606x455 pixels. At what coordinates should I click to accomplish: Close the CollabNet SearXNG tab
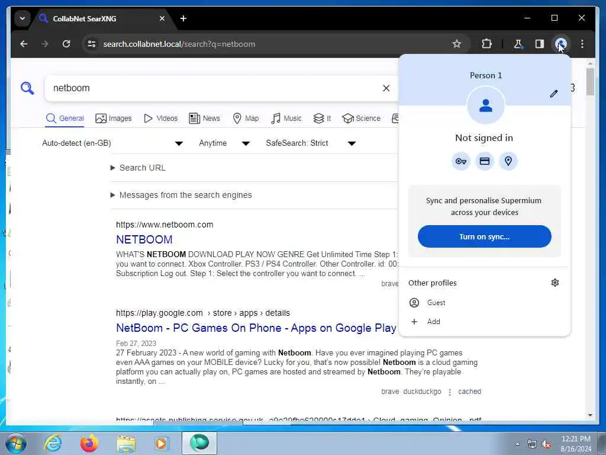(x=162, y=18)
